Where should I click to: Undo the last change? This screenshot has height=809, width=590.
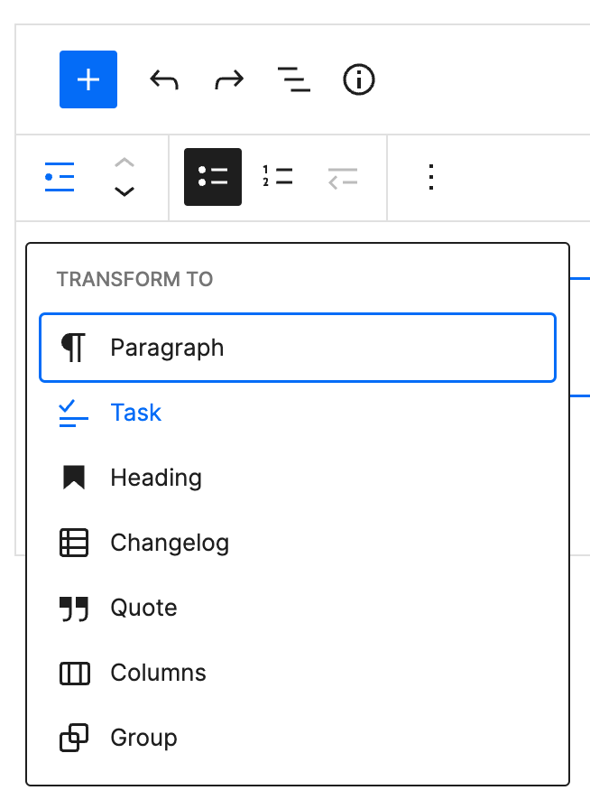[x=163, y=79]
